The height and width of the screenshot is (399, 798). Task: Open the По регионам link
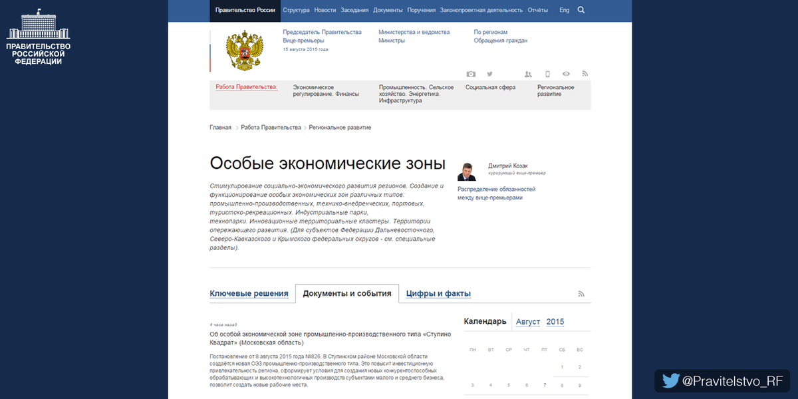(491, 32)
